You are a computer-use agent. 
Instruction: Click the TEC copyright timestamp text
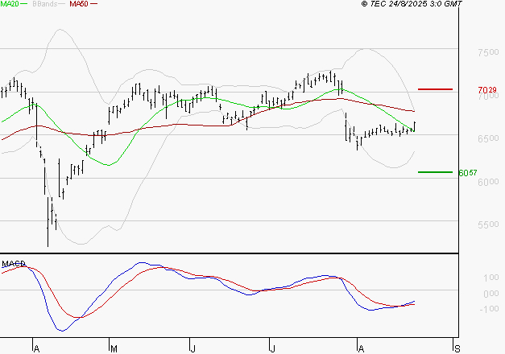coord(412,4)
